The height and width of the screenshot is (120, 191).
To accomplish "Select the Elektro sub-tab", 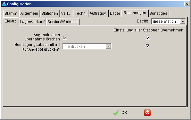I will tap(11, 21).
